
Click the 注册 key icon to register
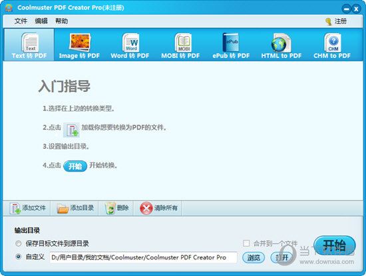329,21
